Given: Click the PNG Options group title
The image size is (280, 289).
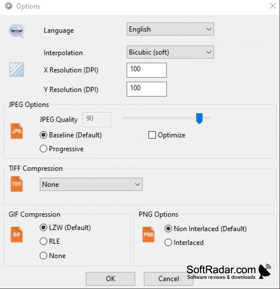Looking at the screenshot, I should pos(159,214).
